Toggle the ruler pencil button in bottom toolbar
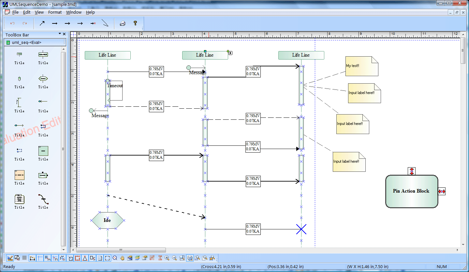 (10, 258)
